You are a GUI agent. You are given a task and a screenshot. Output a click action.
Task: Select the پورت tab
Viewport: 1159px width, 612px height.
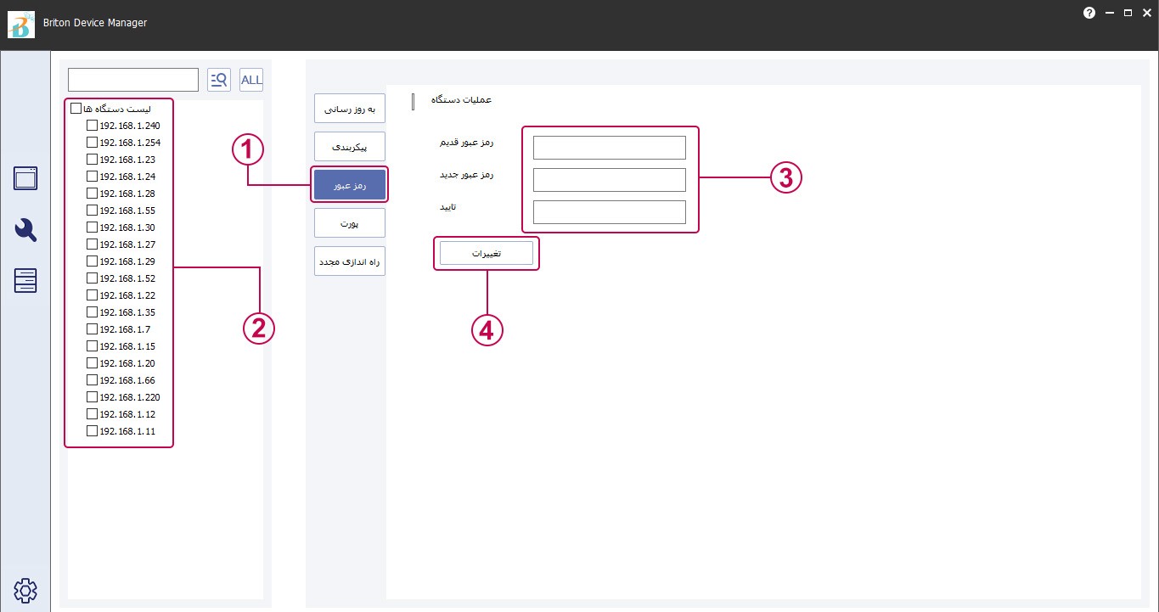point(350,223)
